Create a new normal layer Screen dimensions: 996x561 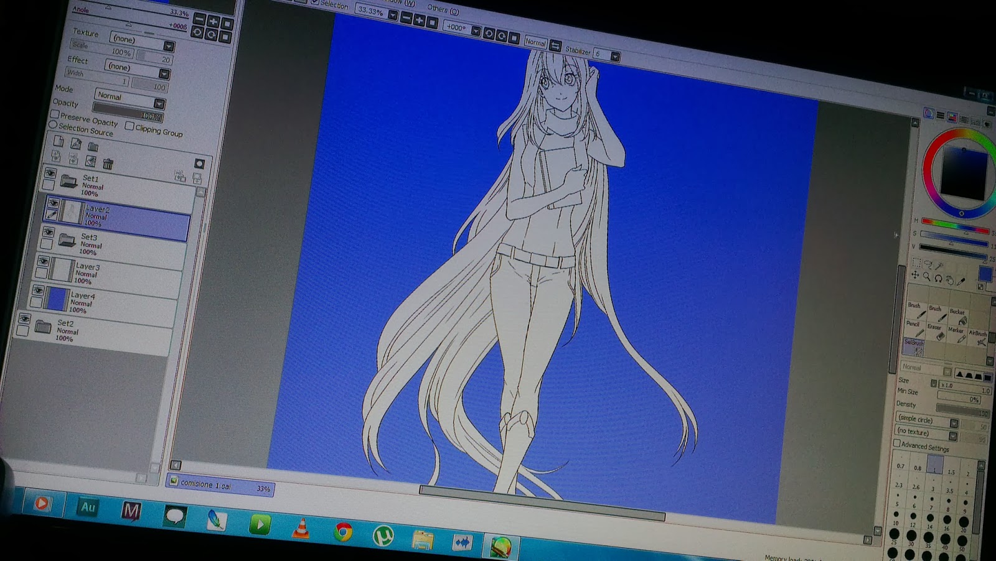tap(58, 142)
